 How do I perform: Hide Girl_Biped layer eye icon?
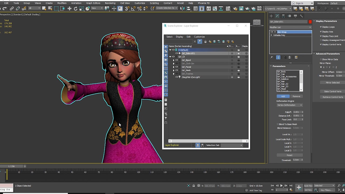tap(177, 60)
